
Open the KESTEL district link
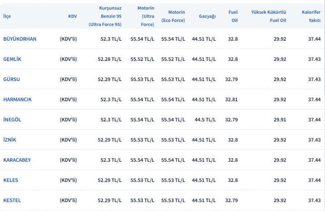(x=12, y=200)
